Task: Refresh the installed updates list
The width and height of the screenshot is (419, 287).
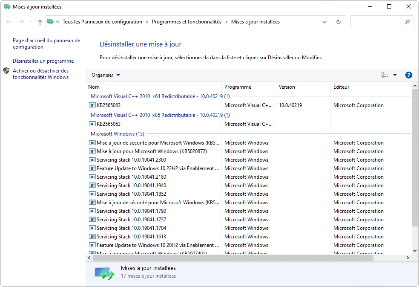Action: tap(339, 22)
